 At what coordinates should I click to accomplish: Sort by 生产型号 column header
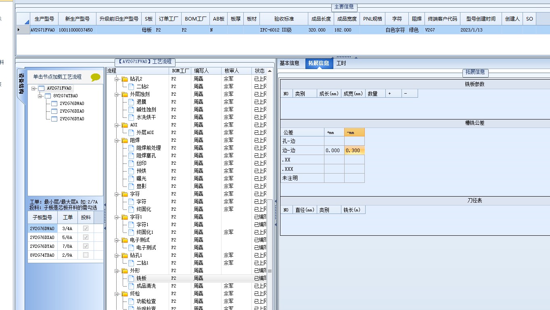pos(44,19)
